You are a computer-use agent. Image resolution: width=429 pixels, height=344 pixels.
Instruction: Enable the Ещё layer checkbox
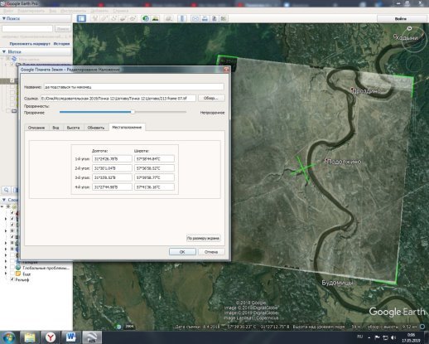pos(12,274)
